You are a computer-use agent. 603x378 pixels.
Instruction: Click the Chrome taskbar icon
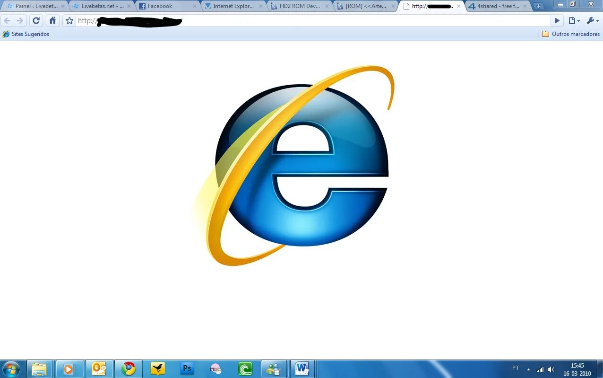click(x=128, y=369)
